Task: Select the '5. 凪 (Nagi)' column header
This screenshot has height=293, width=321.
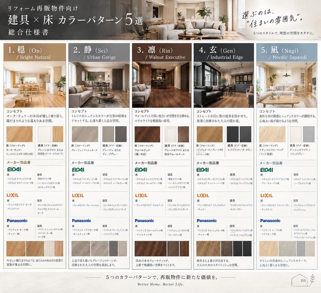Action: (287, 52)
